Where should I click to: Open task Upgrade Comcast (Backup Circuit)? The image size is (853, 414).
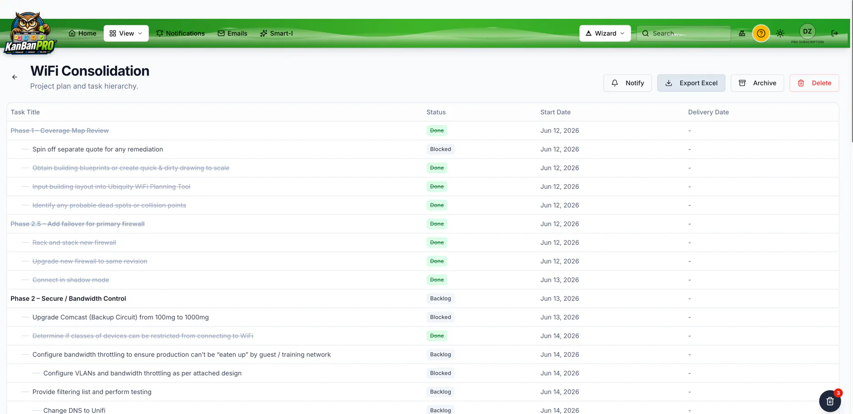[x=120, y=317]
